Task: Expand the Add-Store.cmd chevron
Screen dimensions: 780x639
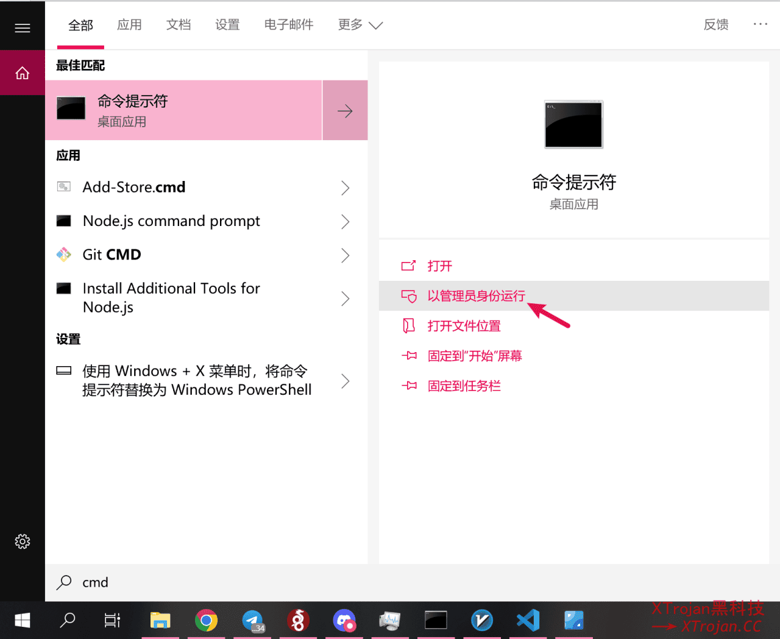Action: [x=346, y=188]
